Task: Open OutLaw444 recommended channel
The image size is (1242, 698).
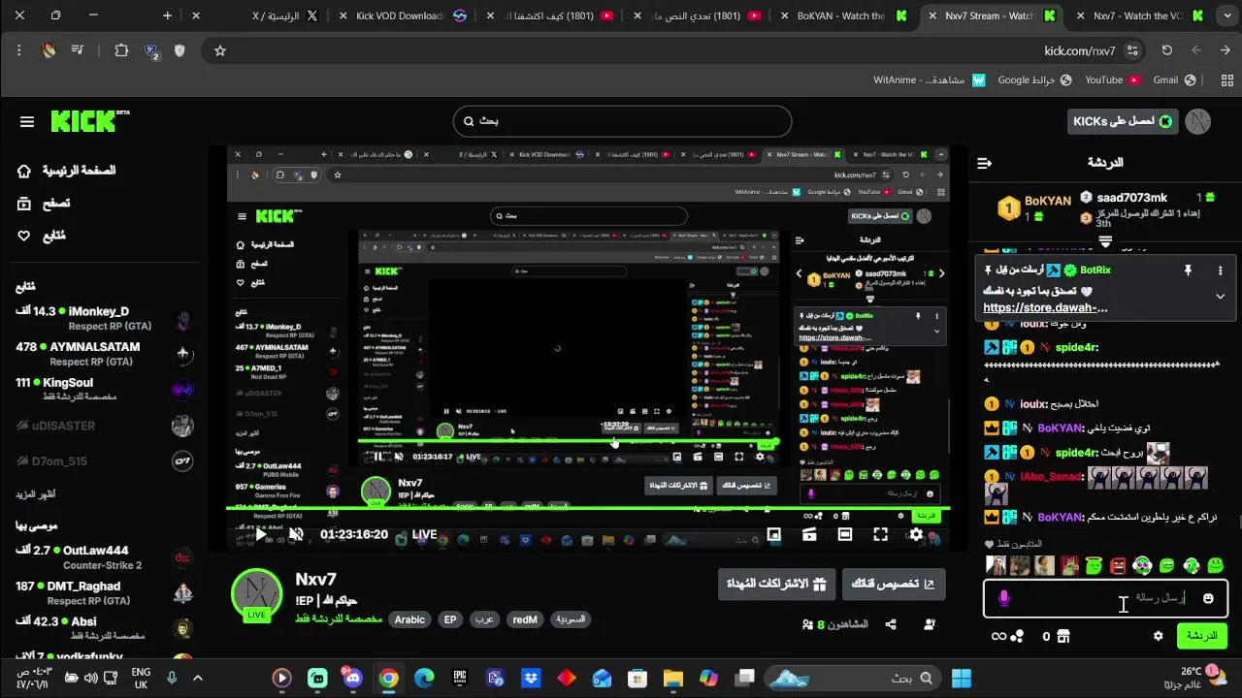Action: [x=103, y=557]
